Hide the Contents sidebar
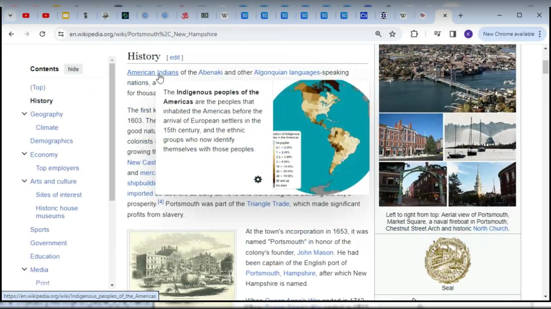This screenshot has height=309, width=551. pos(73,69)
